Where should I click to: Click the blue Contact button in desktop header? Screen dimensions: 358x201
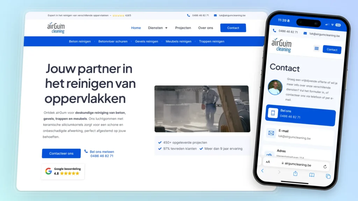233,28
